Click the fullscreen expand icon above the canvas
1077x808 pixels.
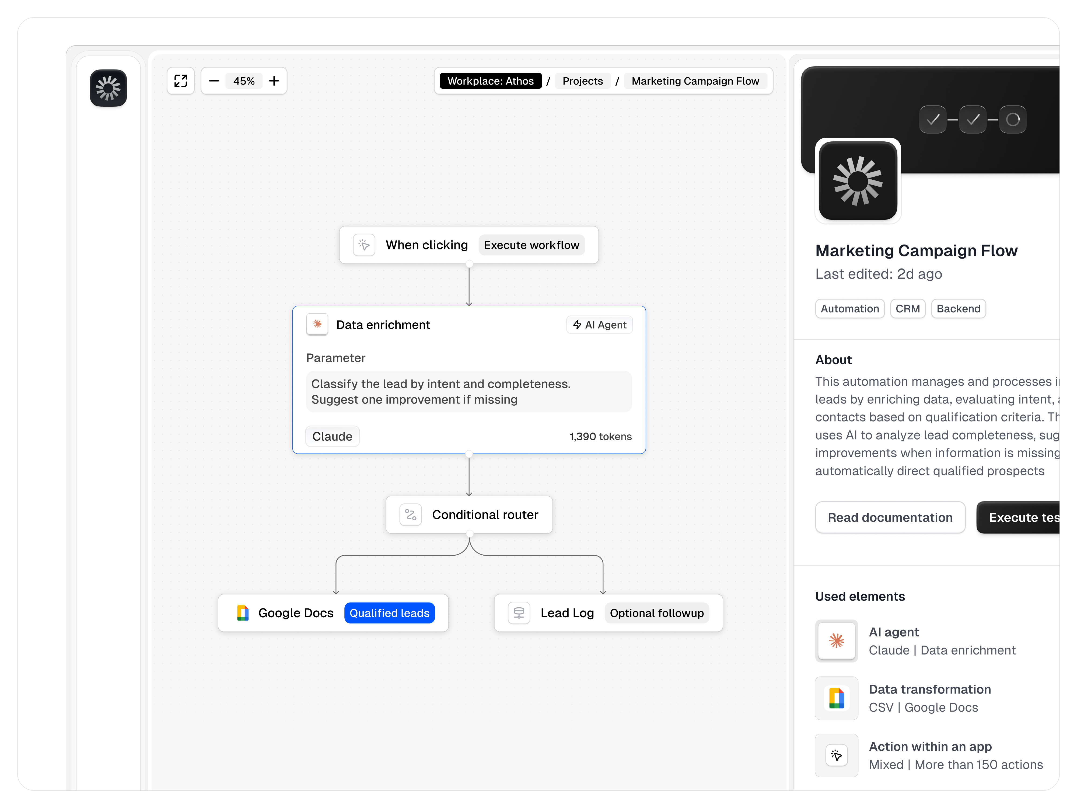(x=180, y=81)
